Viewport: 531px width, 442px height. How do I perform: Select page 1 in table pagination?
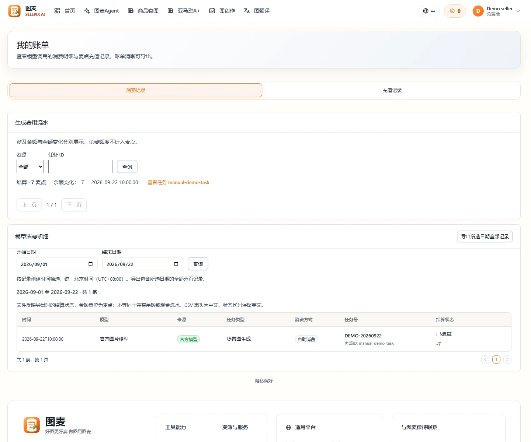pos(496,359)
